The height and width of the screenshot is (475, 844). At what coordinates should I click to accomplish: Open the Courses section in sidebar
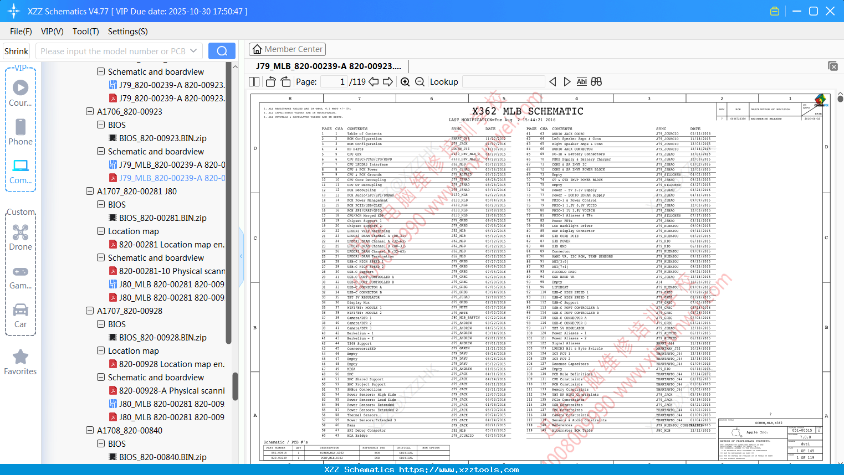[x=21, y=93]
